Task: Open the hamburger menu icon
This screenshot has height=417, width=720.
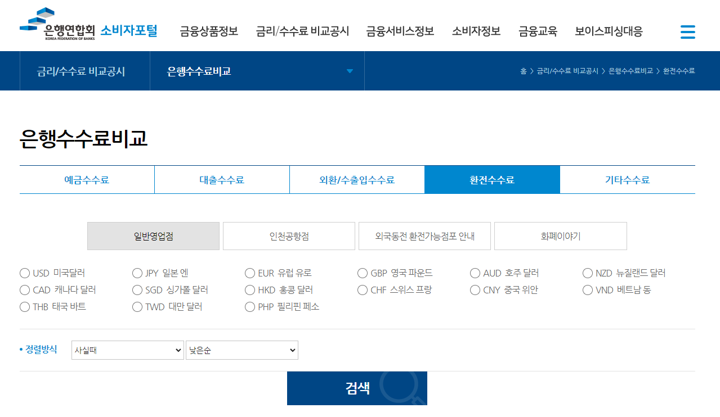Action: click(x=687, y=32)
